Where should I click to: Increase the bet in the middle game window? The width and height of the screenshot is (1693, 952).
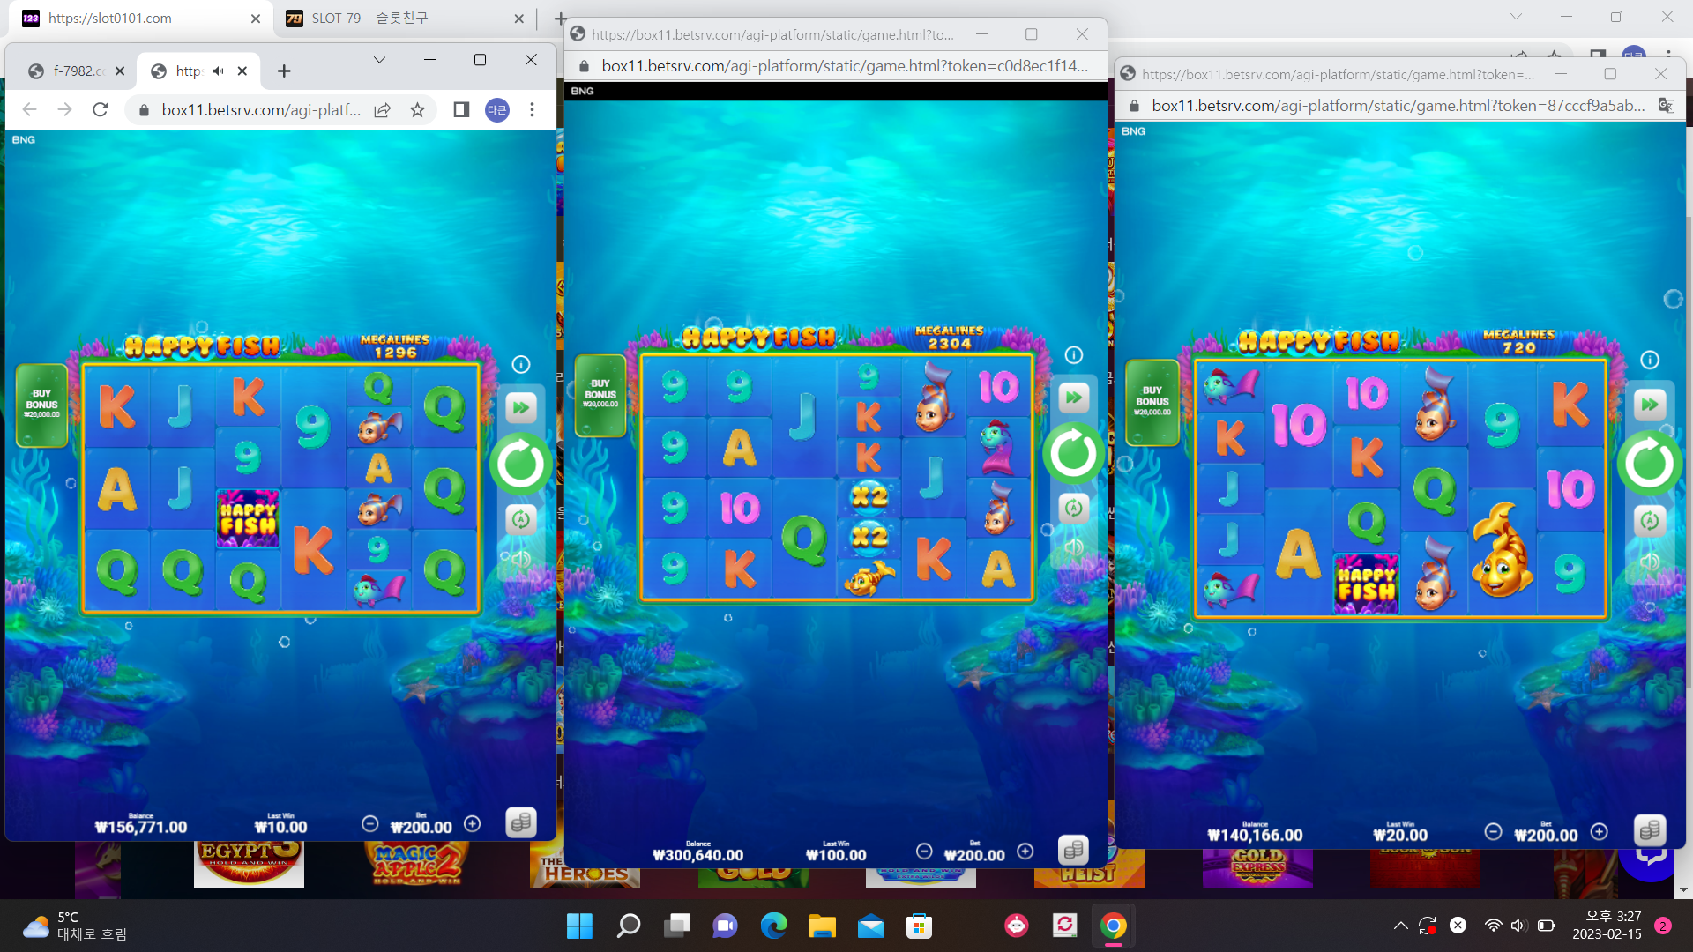coord(1025,851)
